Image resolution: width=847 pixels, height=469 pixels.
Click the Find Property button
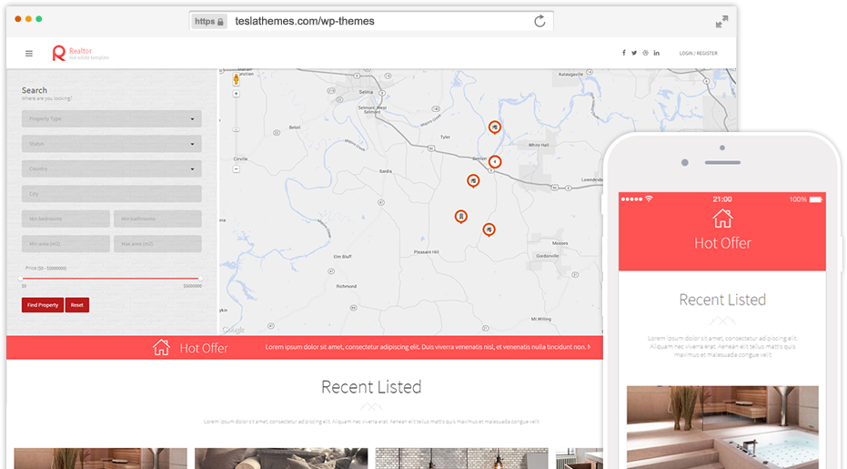[43, 305]
